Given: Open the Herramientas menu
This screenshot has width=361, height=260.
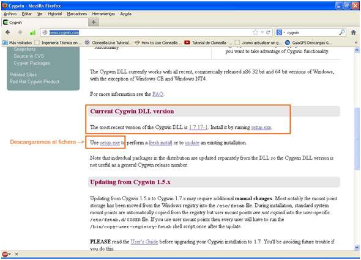Looking at the screenshot, I should click(103, 14).
